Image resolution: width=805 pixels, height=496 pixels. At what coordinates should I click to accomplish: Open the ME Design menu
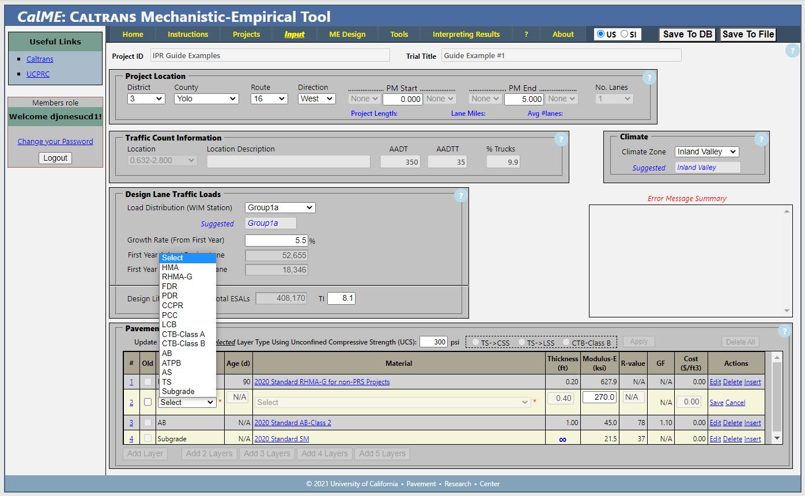click(347, 34)
